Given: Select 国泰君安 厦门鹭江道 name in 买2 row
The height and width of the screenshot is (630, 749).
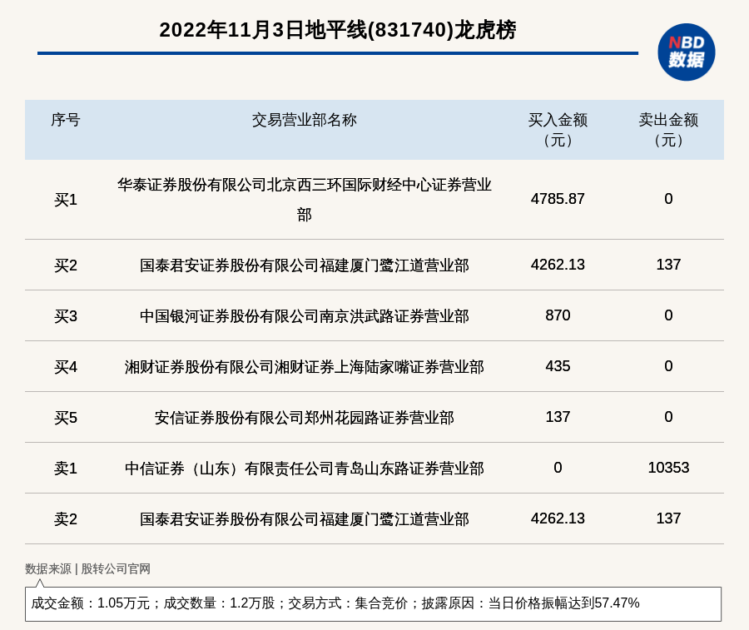Looking at the screenshot, I should point(305,265).
